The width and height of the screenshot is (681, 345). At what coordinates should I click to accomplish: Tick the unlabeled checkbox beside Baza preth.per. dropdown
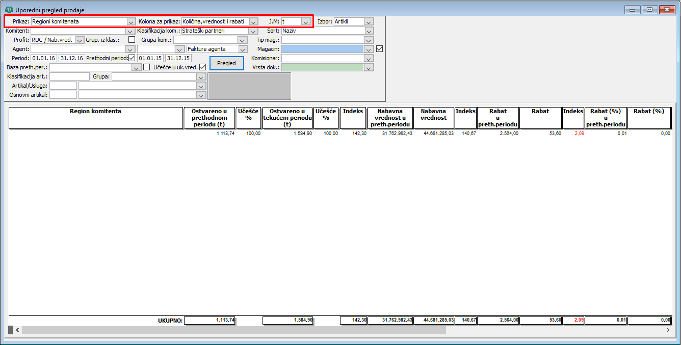147,67
